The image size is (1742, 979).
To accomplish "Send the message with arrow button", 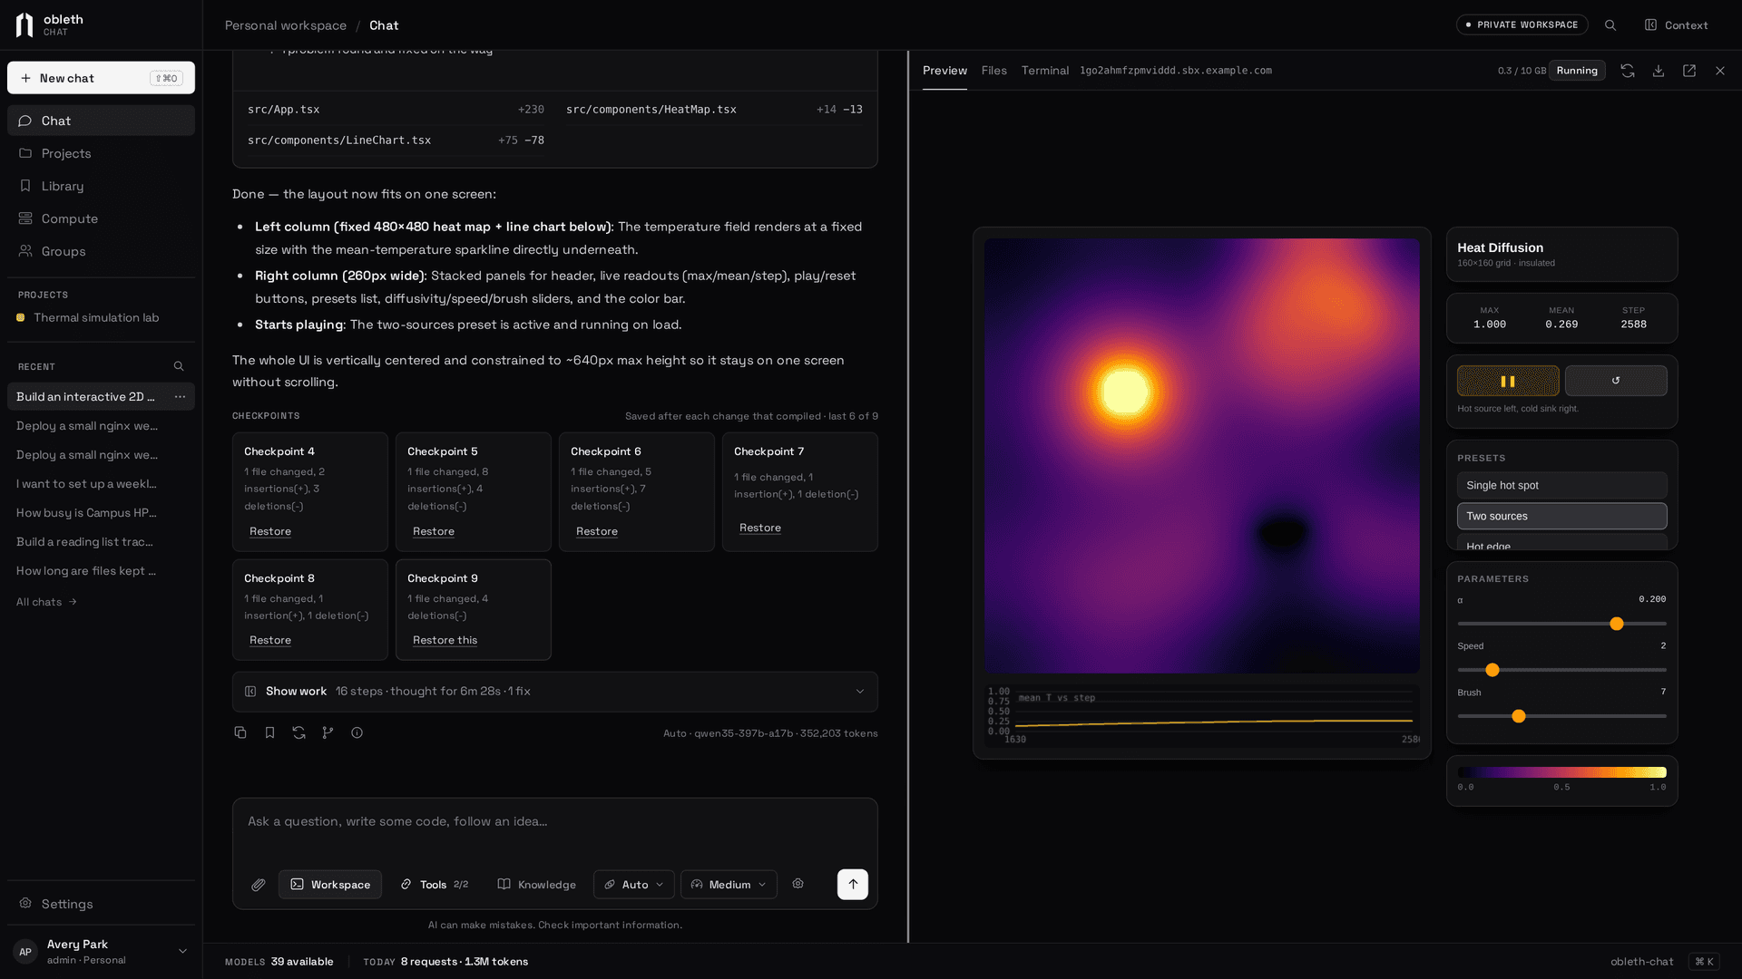I will tap(853, 885).
